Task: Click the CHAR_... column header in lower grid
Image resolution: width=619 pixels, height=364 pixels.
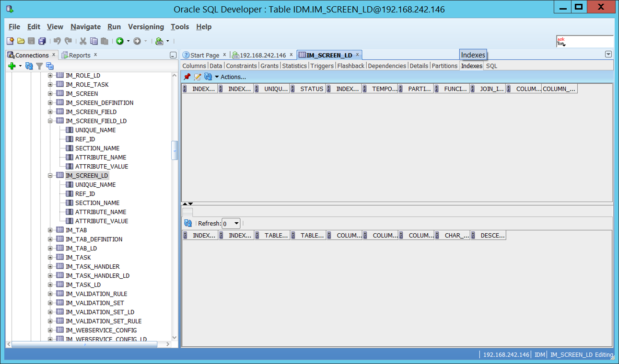Action: (x=453, y=235)
